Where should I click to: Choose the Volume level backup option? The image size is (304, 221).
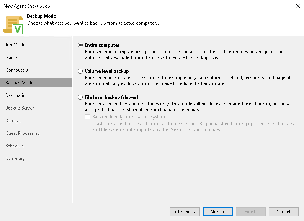pos(80,71)
